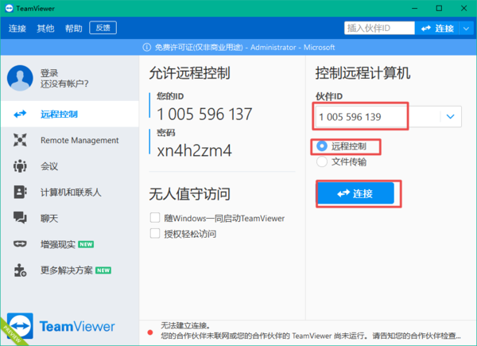Viewport: 477px width, 346px height.
Task: Open the 增强现实 augmented reality icon
Action: pos(21,243)
